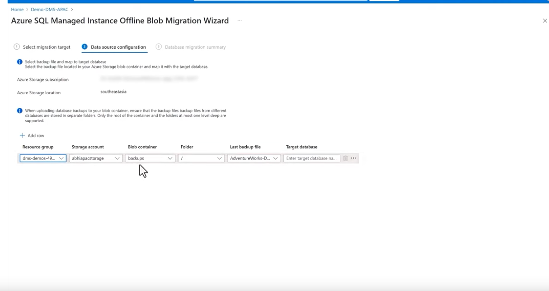
Task: Click the delete row trash icon
Action: (345, 158)
